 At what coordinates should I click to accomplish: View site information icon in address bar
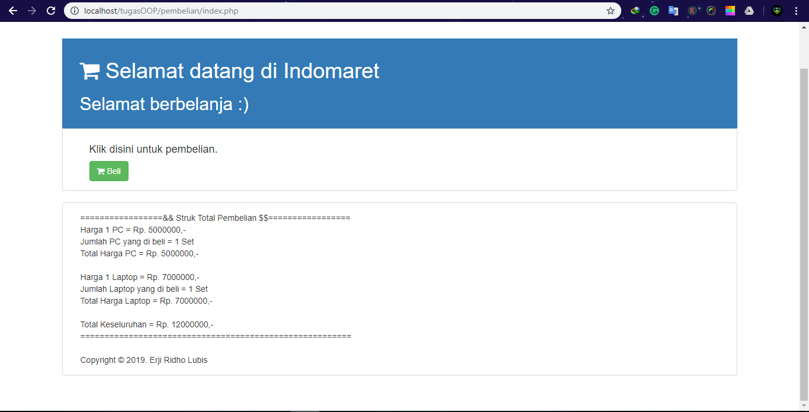pyautogui.click(x=75, y=11)
